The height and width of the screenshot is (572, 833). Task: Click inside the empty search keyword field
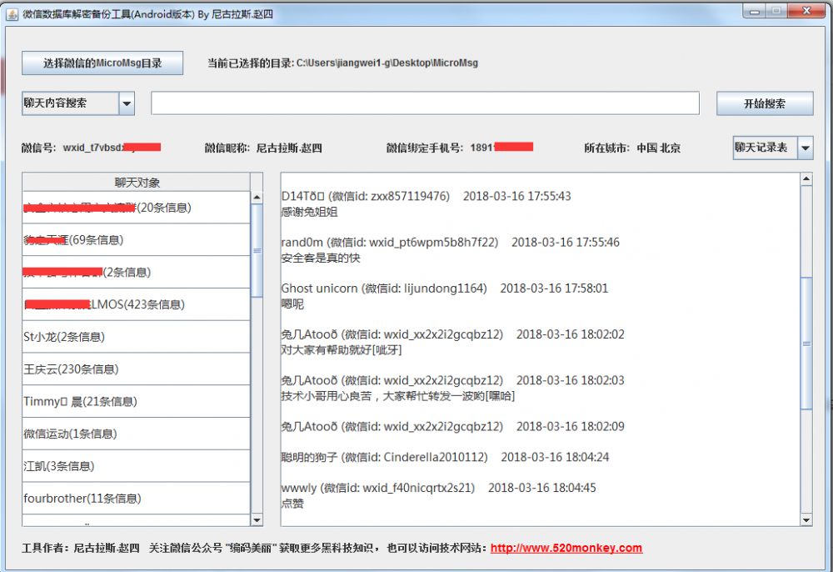[x=423, y=102]
